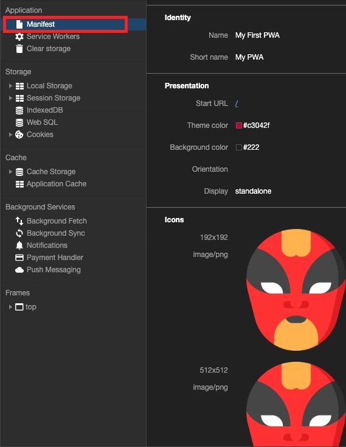Click the Background Sync icon

(19, 233)
